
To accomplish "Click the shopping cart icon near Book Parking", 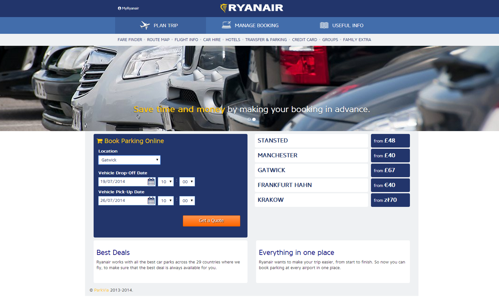I will point(100,141).
